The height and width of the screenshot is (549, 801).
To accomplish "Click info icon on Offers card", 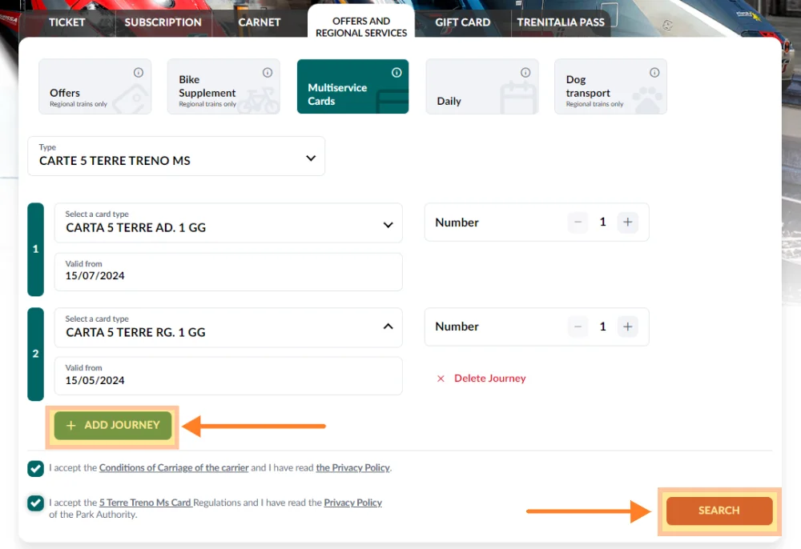I will [139, 73].
